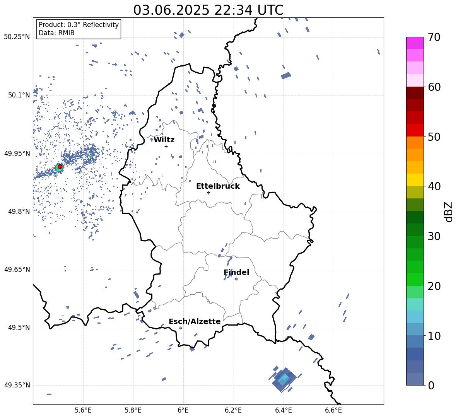Click the 49.35°N latitude label

tap(17, 385)
